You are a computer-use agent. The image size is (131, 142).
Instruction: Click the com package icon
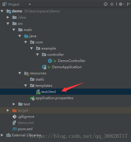click(x=32, y=42)
